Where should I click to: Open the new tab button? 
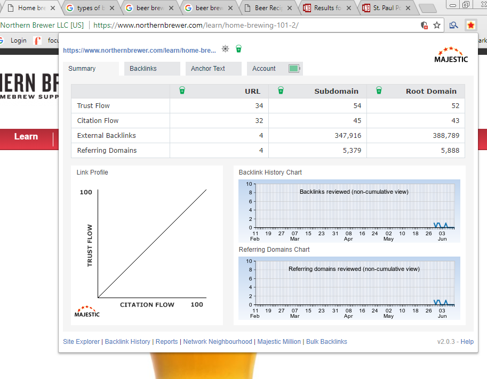tap(428, 9)
